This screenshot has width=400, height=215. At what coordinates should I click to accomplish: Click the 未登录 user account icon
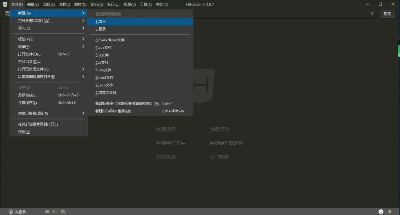pos(11,211)
